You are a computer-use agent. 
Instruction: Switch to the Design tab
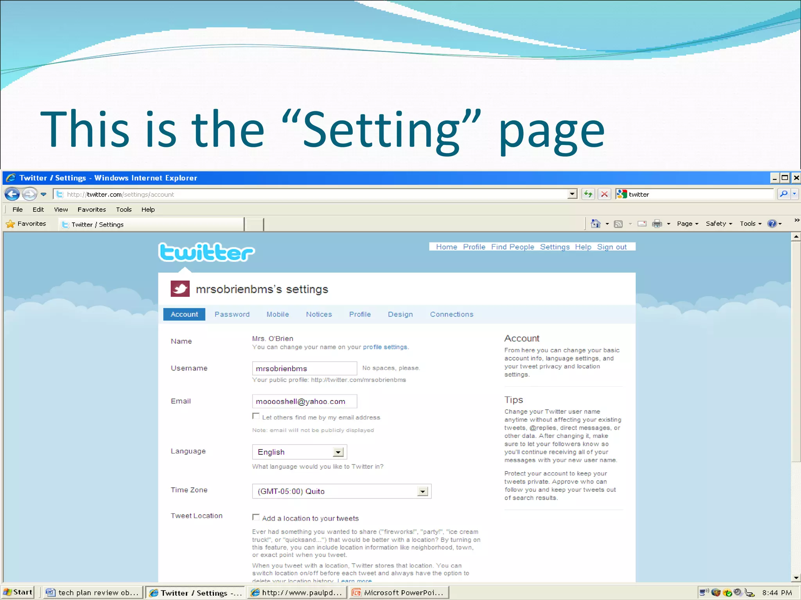click(400, 314)
